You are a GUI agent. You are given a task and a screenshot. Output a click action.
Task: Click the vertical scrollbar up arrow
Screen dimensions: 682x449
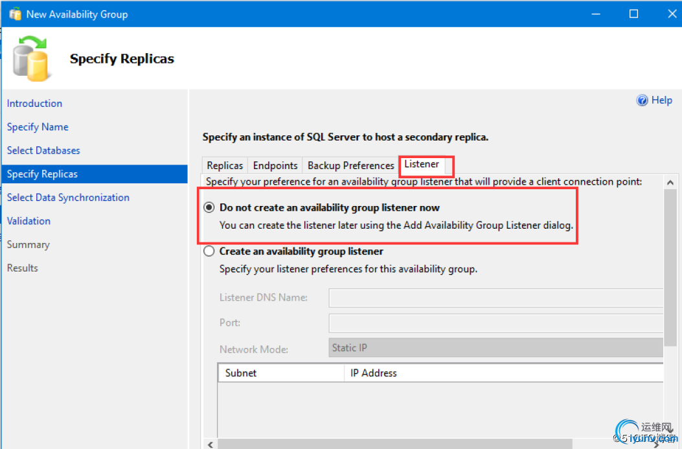(x=670, y=182)
